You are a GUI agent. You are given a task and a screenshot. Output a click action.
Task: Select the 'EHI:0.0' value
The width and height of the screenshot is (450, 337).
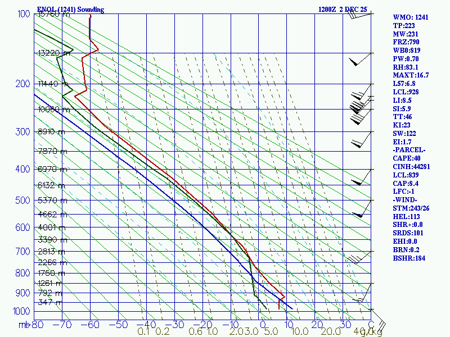click(x=405, y=242)
